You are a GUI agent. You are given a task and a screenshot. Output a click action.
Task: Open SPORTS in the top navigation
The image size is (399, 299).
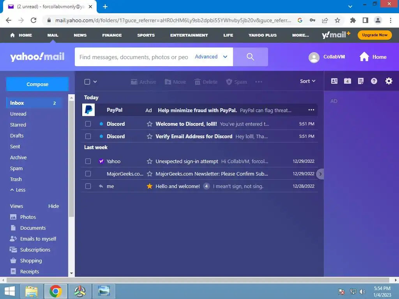(x=146, y=35)
